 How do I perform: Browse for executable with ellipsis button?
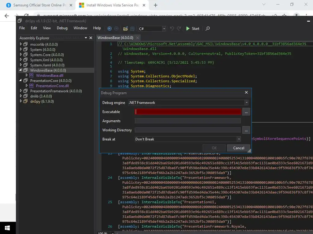pos(246,112)
